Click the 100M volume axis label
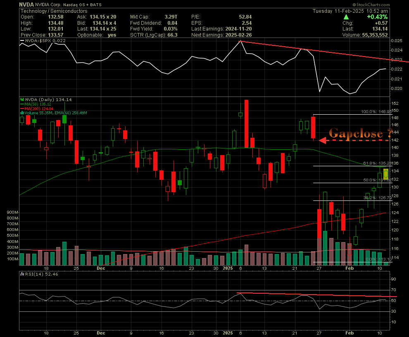Screen dimensions: 409x337 (12, 259)
